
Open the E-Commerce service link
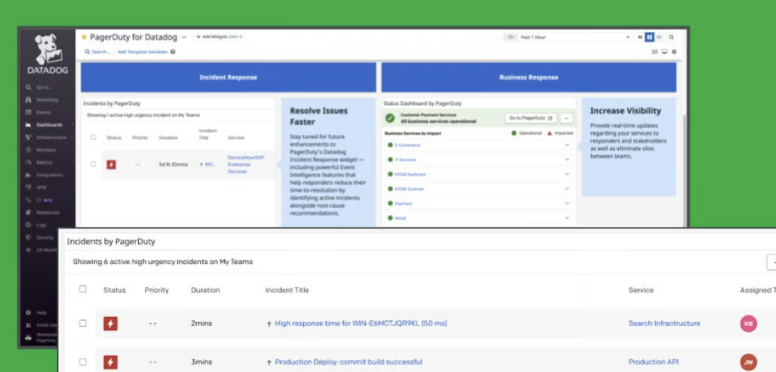pyautogui.click(x=407, y=145)
